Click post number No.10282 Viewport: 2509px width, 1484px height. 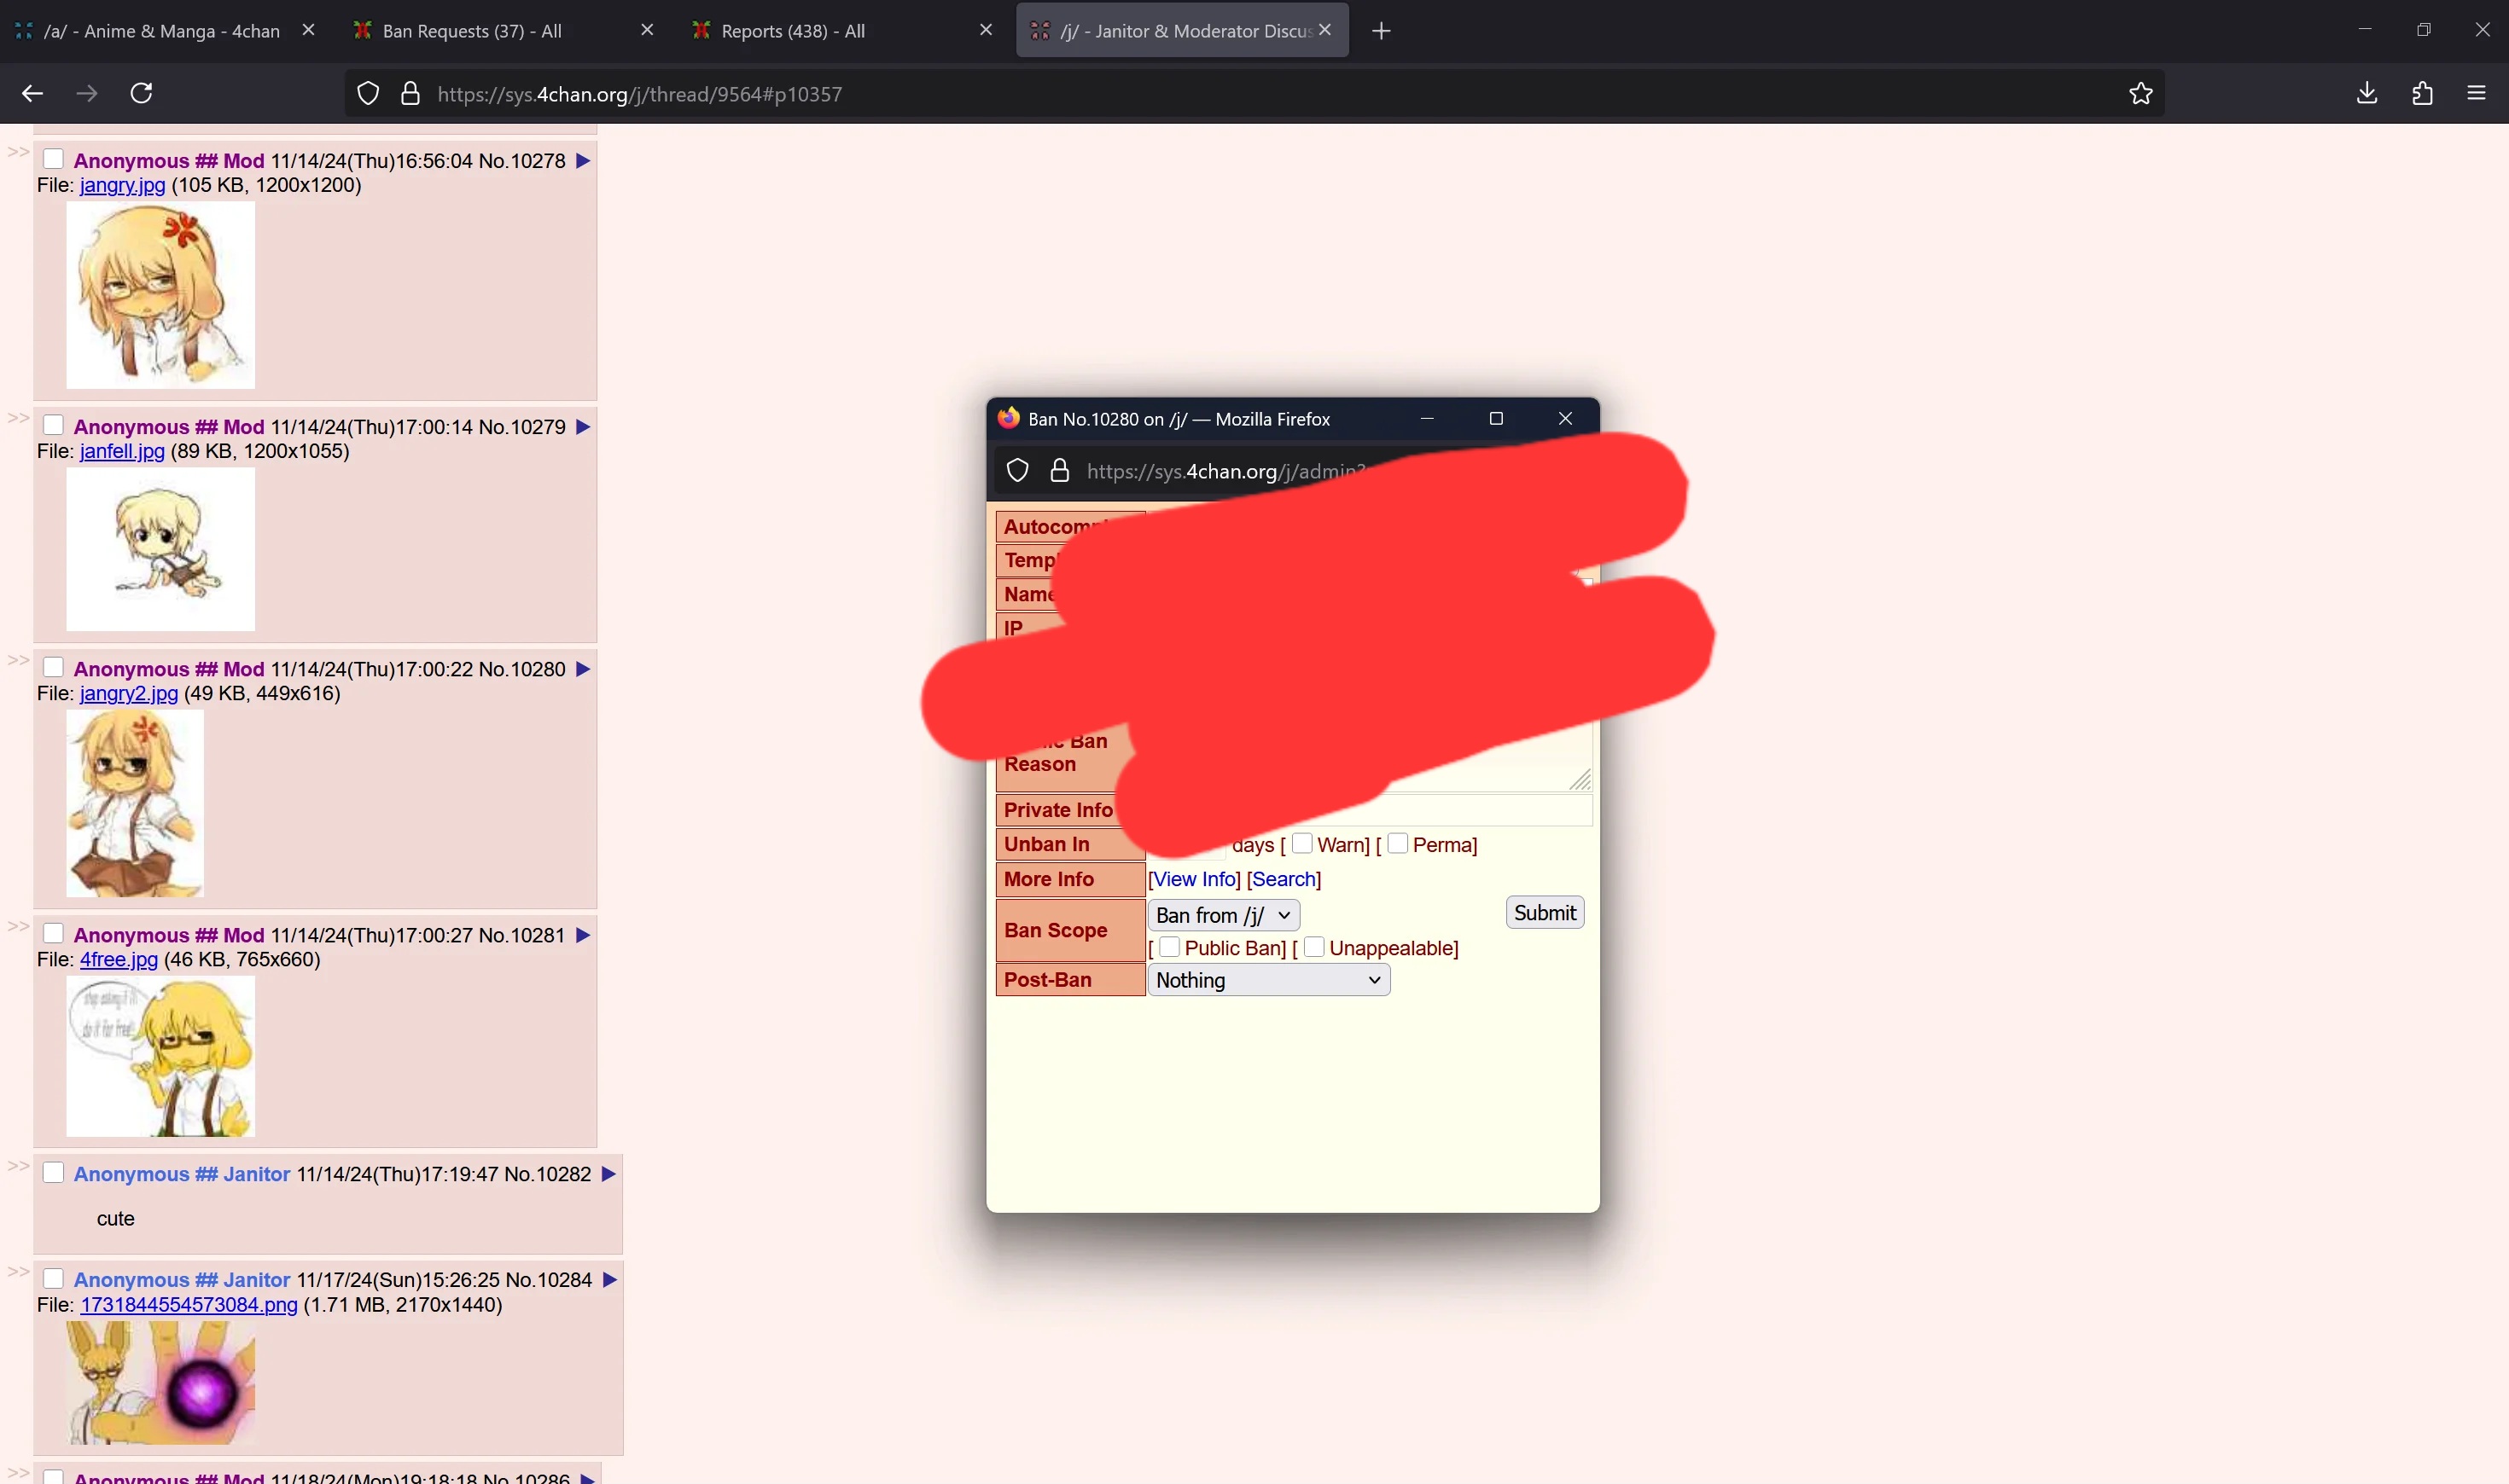coord(547,1174)
